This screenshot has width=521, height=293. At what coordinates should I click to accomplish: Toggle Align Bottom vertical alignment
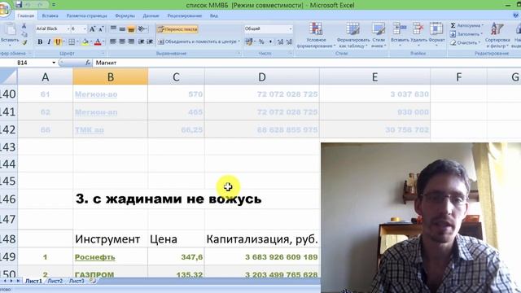tap(131, 29)
